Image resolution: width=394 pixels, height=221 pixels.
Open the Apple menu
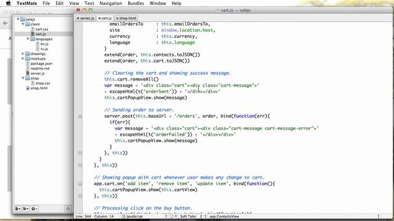coord(8,3)
